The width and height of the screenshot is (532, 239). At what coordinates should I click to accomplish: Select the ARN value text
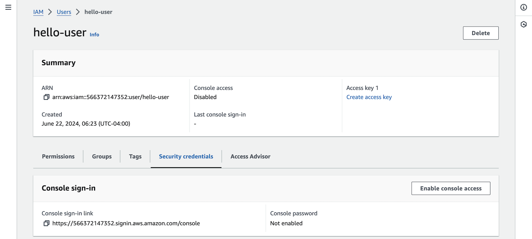[x=111, y=97]
